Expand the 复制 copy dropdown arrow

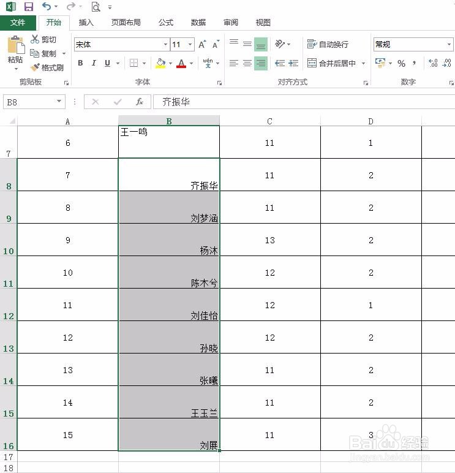(x=64, y=54)
